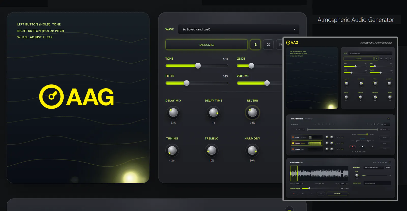Viewport: 407px width, 211px height.
Task: Click the Glide slider handle
Action: point(251,66)
